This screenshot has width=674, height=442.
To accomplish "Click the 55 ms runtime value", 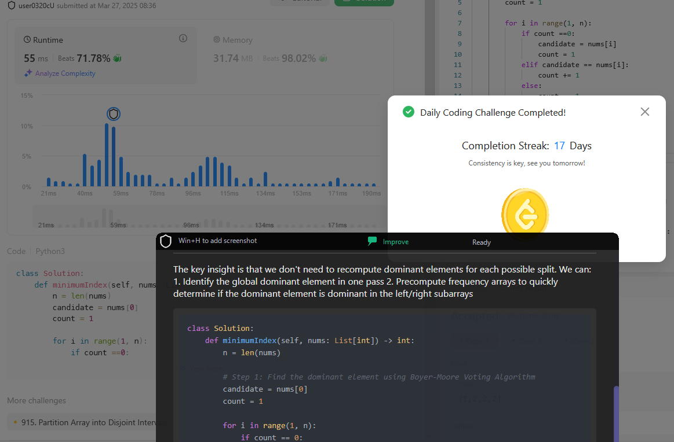I will pyautogui.click(x=36, y=58).
